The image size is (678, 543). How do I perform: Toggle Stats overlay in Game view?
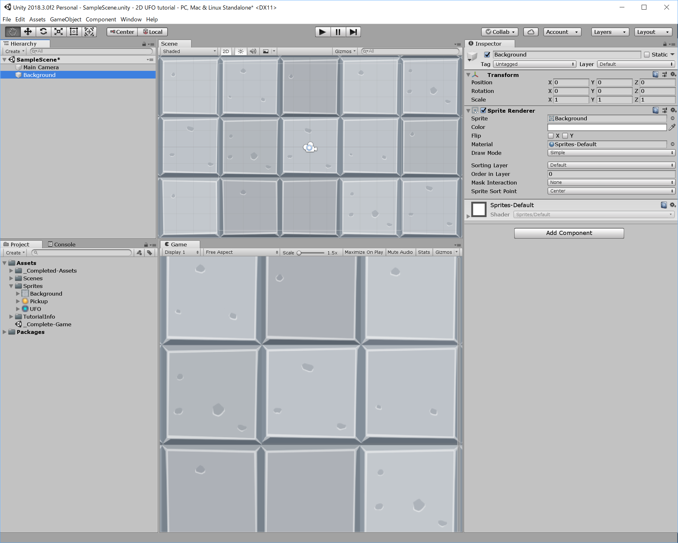pos(424,252)
